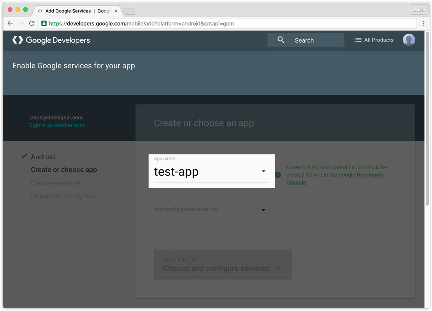
Task: Open the All Products menu
Action: [x=374, y=40]
